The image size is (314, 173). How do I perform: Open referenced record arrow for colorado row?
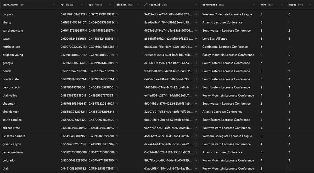pyautogui.click(x=196, y=160)
